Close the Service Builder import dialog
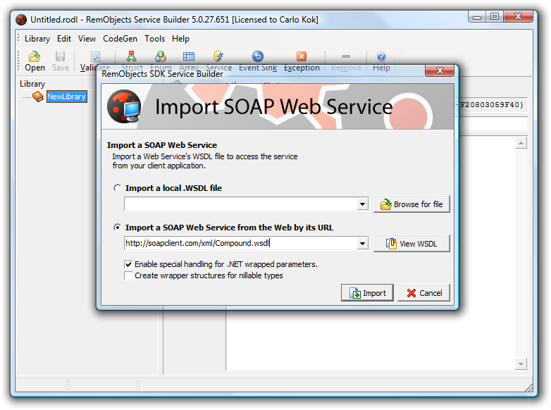This screenshot has height=410, width=551. tap(440, 70)
